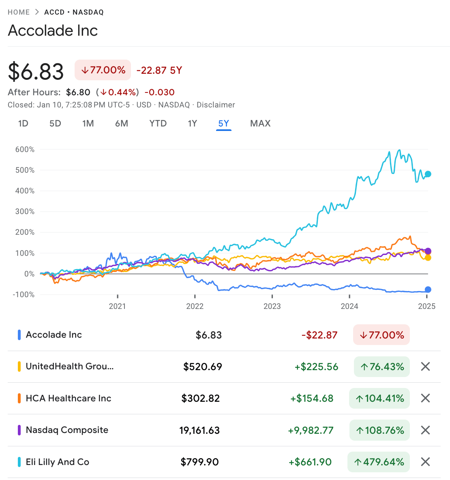Remove Nasdaq Composite comparison with X icon

click(x=425, y=430)
